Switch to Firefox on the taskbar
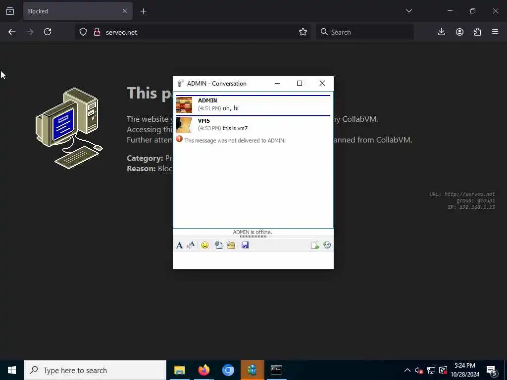The height and width of the screenshot is (380, 507). (x=203, y=370)
